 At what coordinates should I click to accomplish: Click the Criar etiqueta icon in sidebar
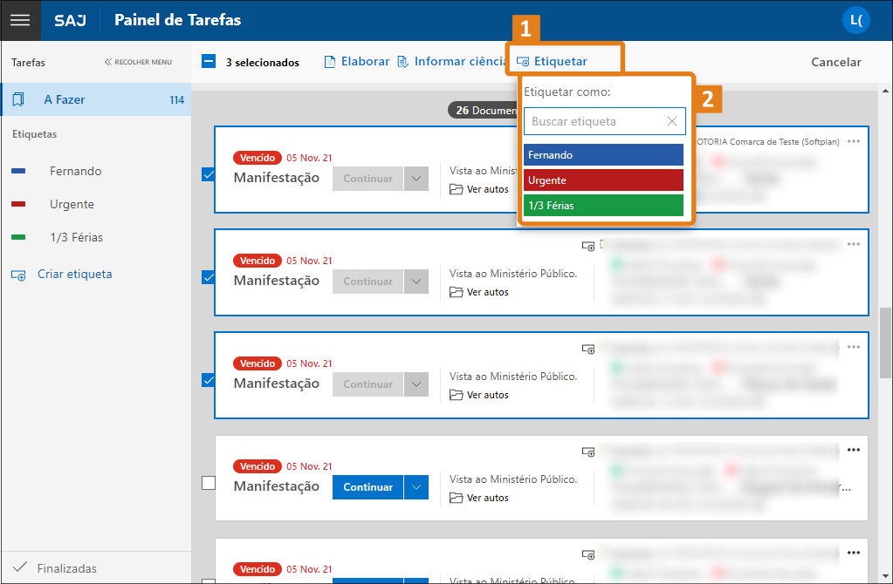18,275
